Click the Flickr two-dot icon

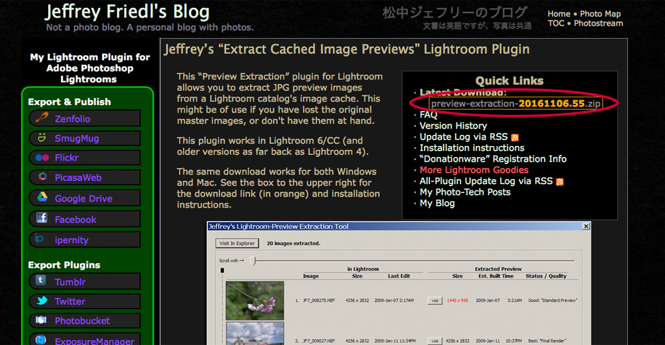(x=42, y=158)
